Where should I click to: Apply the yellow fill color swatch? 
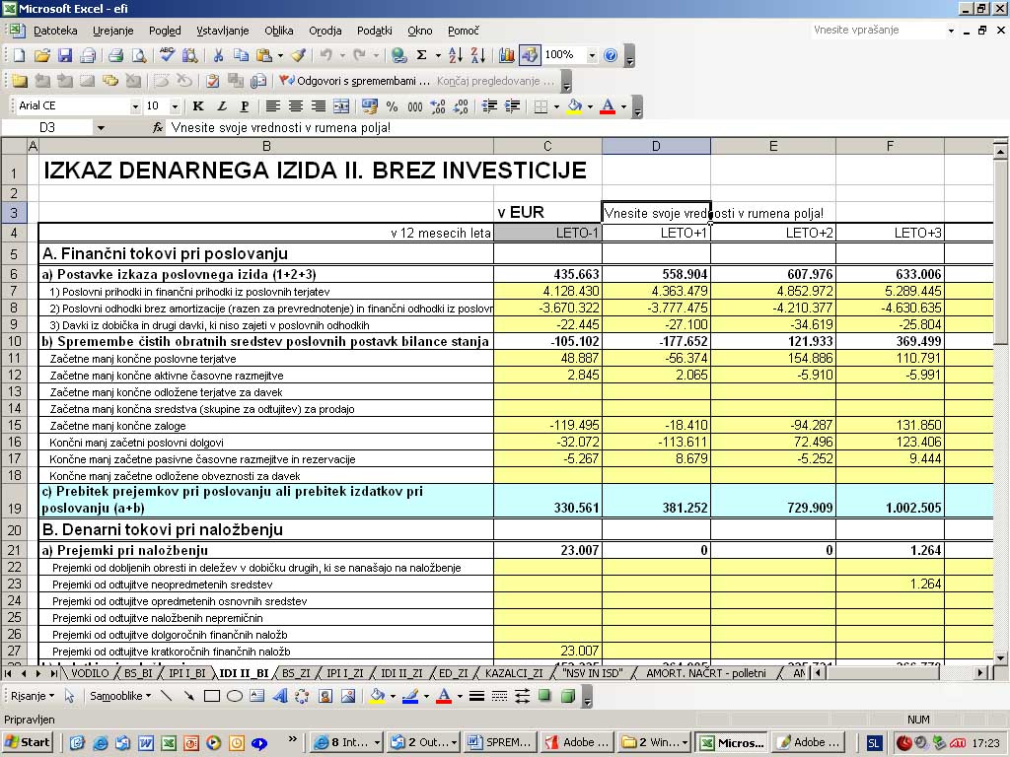point(574,106)
